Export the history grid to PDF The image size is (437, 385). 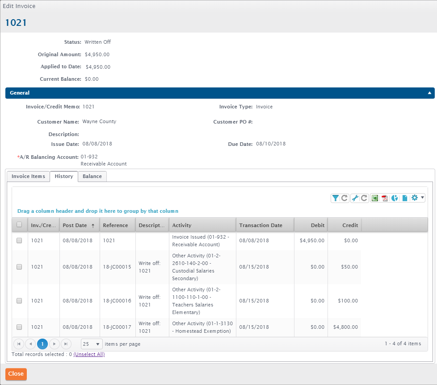[385, 198]
